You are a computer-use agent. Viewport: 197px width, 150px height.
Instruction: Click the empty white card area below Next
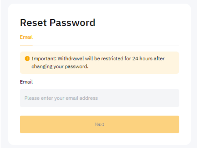(x=99, y=139)
